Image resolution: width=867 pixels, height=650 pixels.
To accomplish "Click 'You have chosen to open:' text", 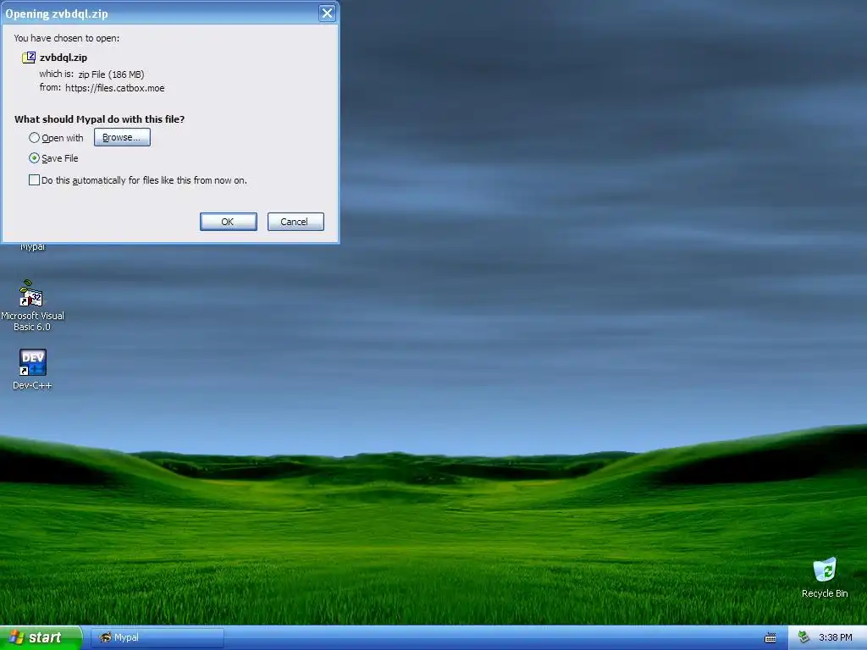I will pos(66,38).
